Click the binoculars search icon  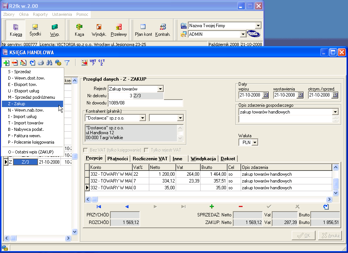coord(49,63)
